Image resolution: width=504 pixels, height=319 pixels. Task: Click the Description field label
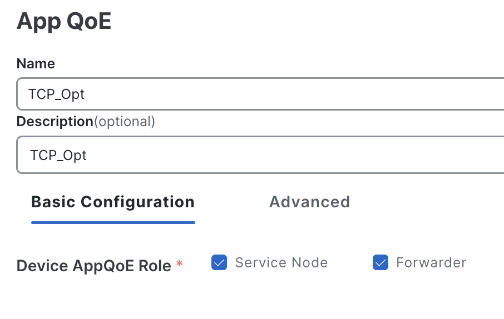point(55,122)
